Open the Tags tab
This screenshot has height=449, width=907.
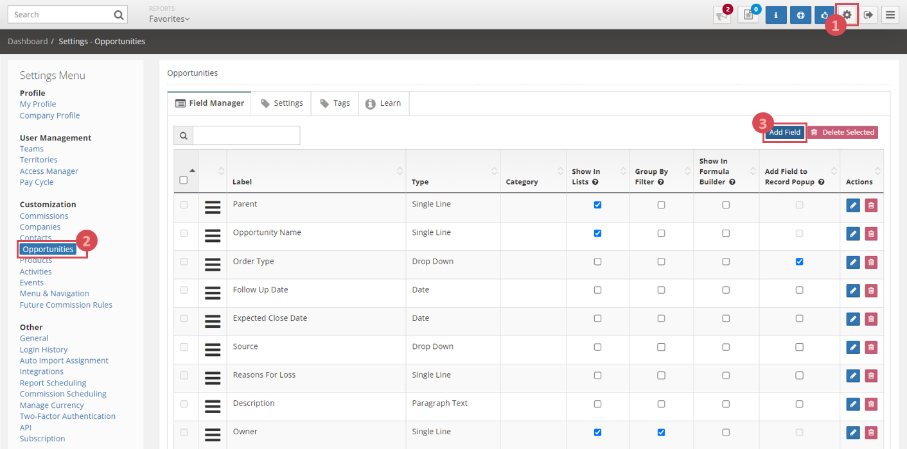point(335,103)
